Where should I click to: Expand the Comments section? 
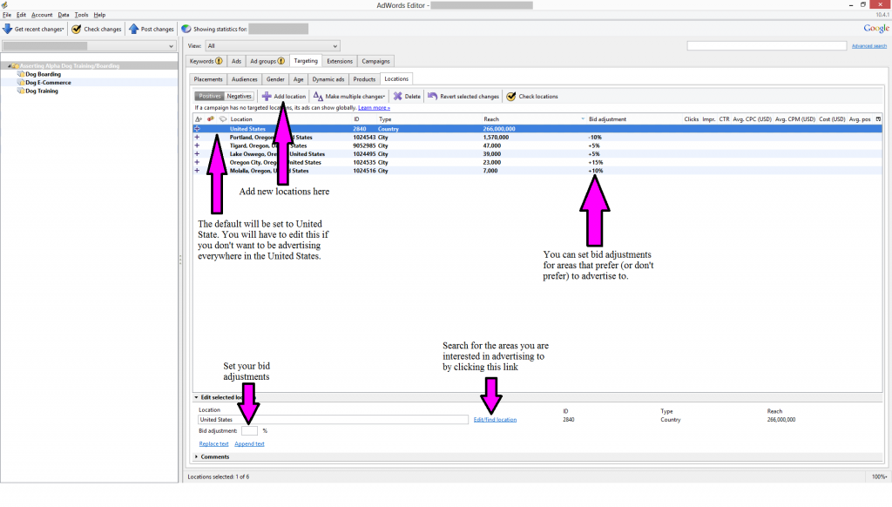pyautogui.click(x=196, y=457)
